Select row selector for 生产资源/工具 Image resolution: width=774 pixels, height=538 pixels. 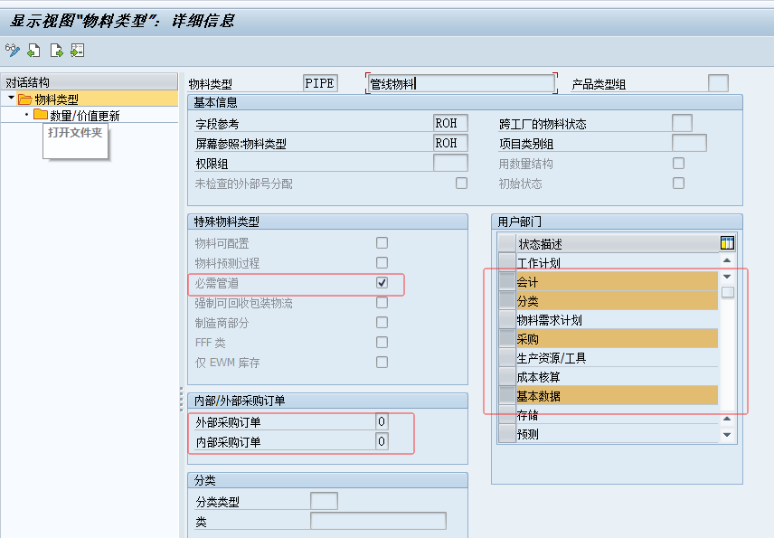coord(507,357)
